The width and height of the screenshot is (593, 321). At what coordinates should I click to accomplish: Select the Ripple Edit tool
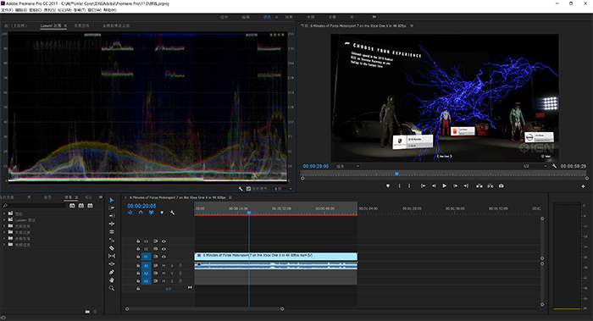pyautogui.click(x=112, y=216)
